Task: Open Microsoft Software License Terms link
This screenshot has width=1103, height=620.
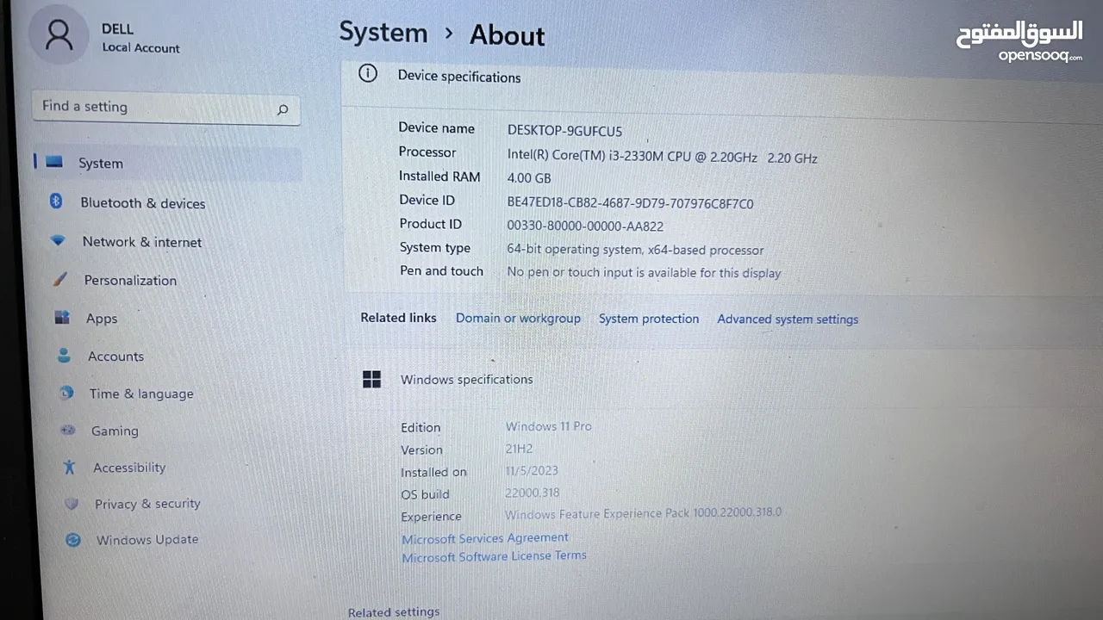Action: (494, 556)
